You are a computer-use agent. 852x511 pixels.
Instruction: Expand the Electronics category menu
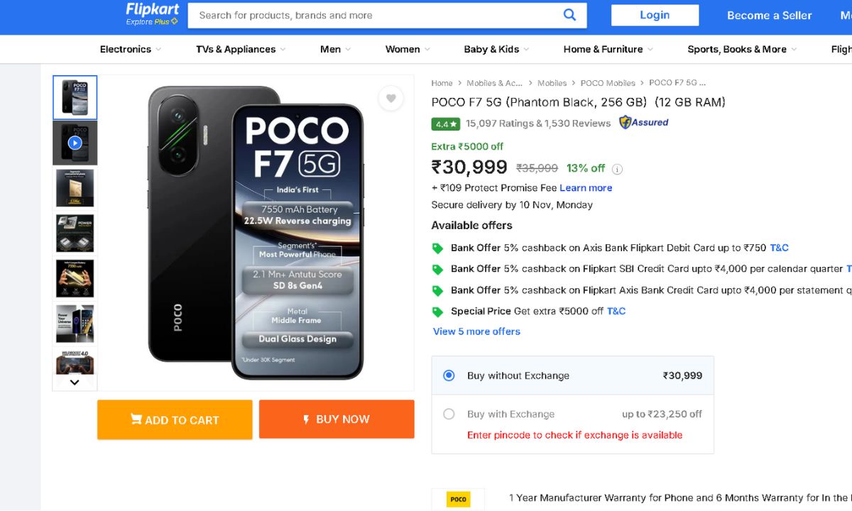coord(131,49)
